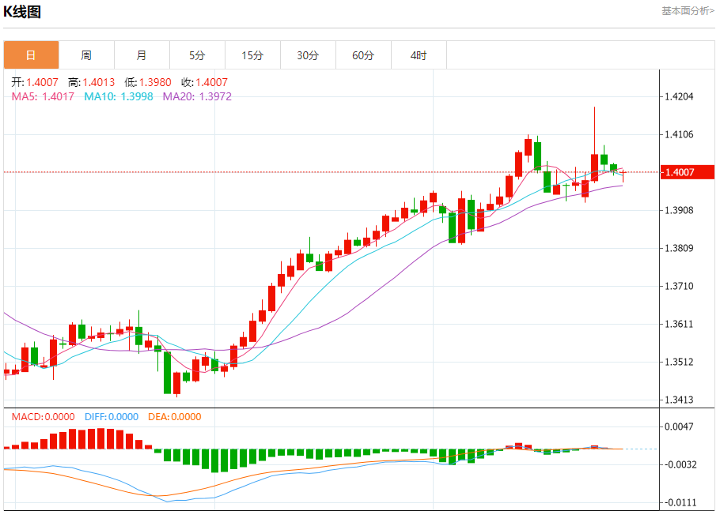This screenshot has width=720, height=511.
Task: Click the 高:1.4013 high value
Action: pyautogui.click(x=91, y=82)
